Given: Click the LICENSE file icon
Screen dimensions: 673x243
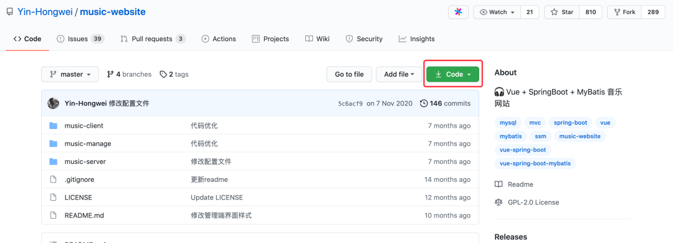Looking at the screenshot, I should [x=53, y=198].
